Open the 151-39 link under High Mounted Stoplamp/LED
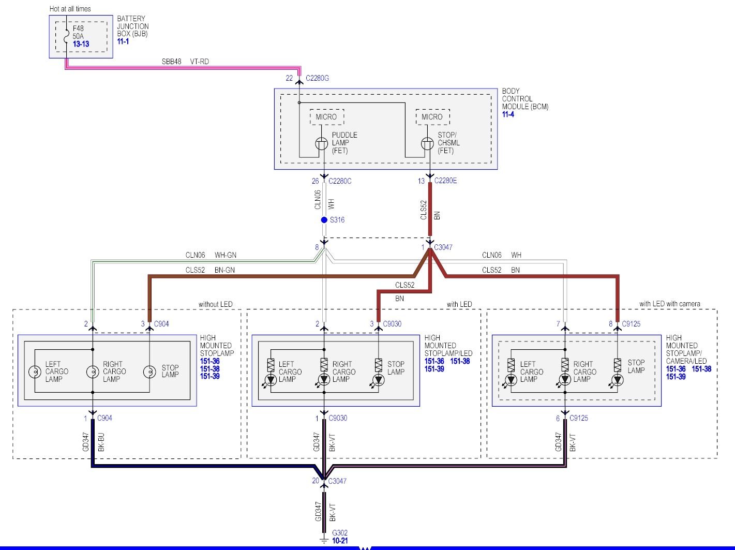This screenshot has width=735, height=550. [x=434, y=369]
